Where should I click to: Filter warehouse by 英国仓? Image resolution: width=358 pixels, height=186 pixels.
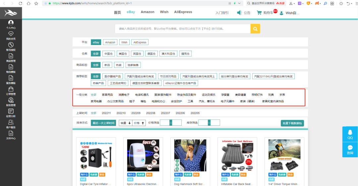click(137, 54)
